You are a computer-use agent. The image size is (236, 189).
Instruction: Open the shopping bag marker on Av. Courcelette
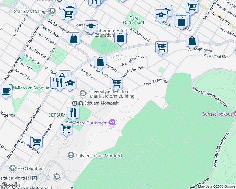pos(100,62)
